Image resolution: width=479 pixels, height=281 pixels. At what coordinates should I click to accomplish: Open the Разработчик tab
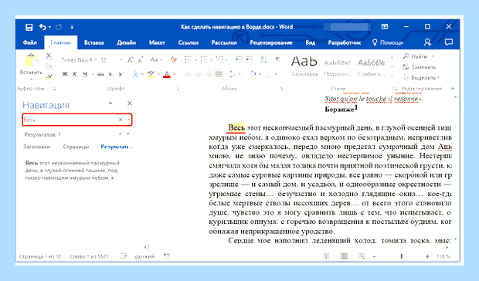click(x=345, y=42)
